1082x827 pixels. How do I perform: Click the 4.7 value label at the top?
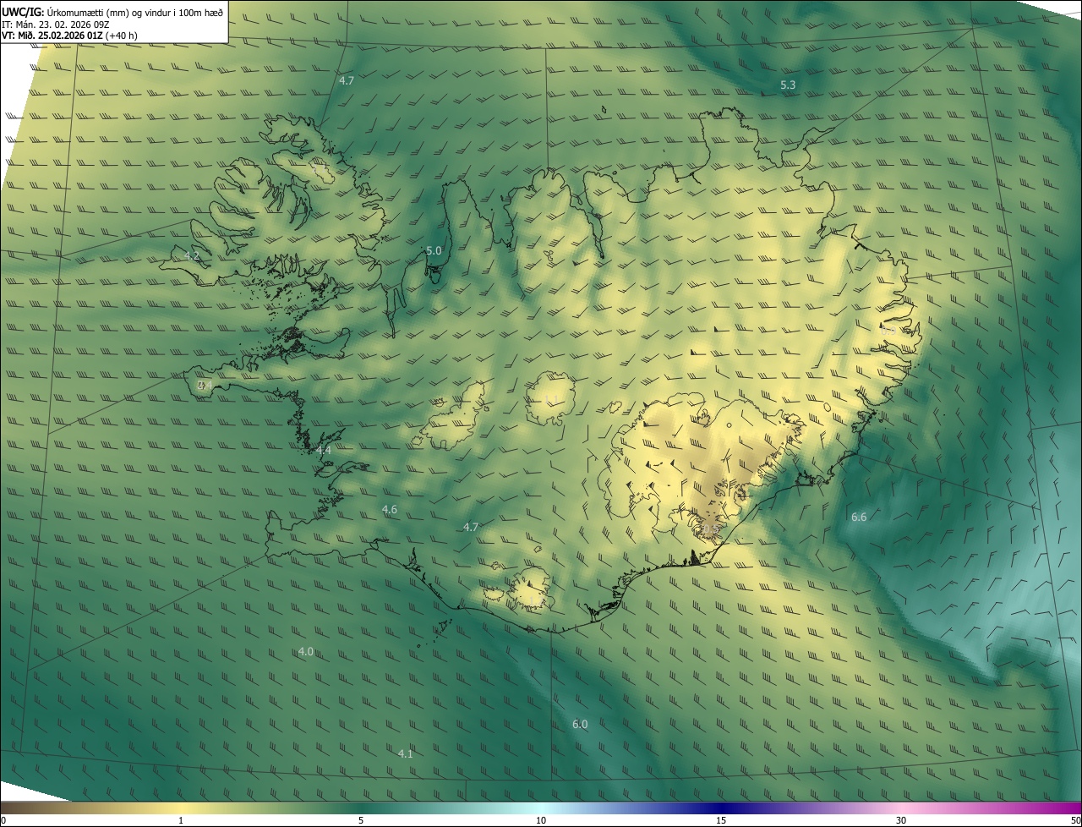tap(347, 81)
